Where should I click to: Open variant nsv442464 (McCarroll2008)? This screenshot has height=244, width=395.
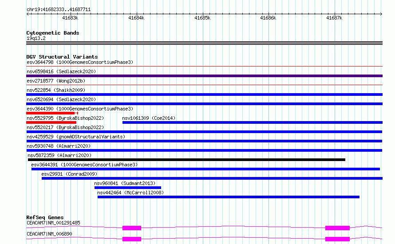pyautogui.click(x=130, y=193)
